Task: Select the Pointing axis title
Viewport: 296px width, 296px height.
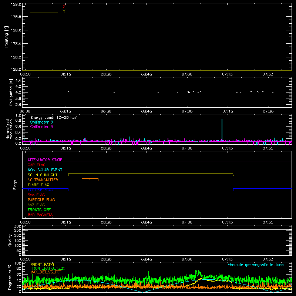Action: click(6, 37)
